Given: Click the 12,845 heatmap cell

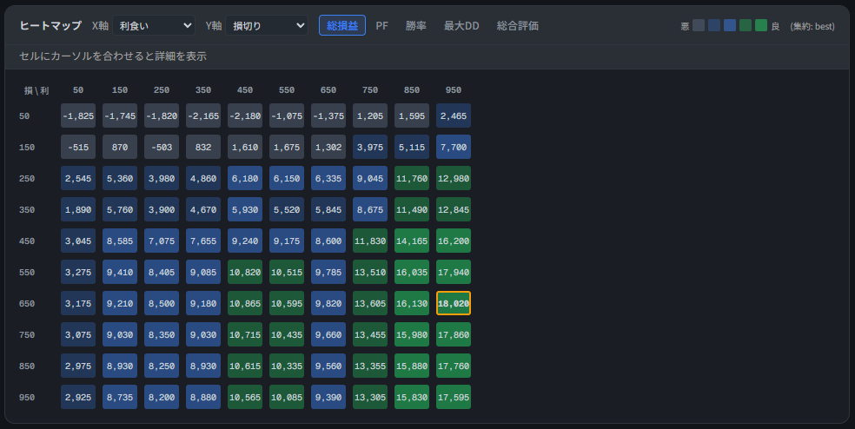Looking at the screenshot, I should click(453, 209).
